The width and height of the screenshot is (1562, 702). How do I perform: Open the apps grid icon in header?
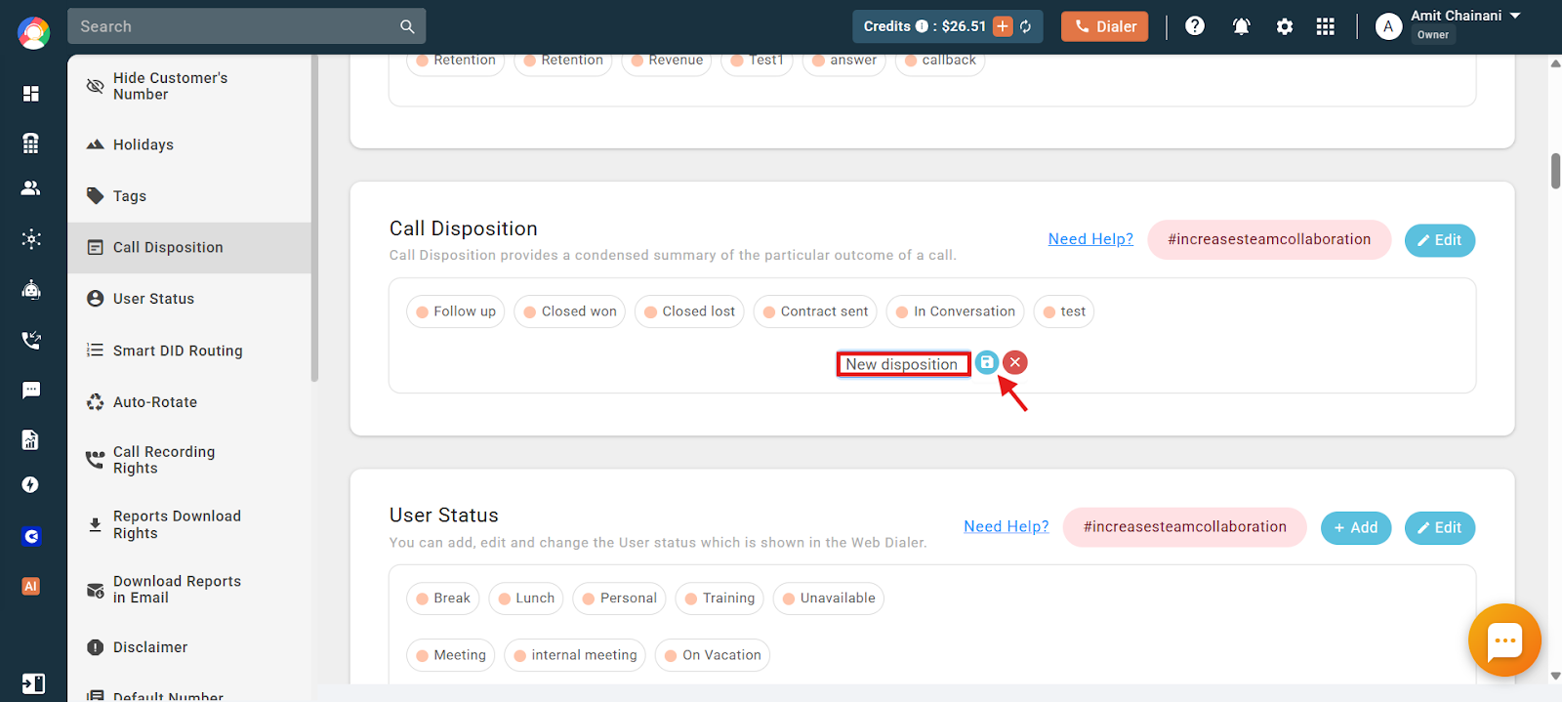1325,26
